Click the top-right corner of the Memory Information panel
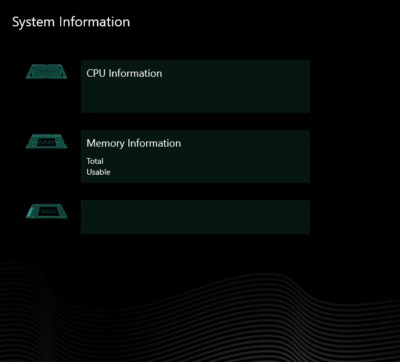The height and width of the screenshot is (362, 400). point(307,133)
